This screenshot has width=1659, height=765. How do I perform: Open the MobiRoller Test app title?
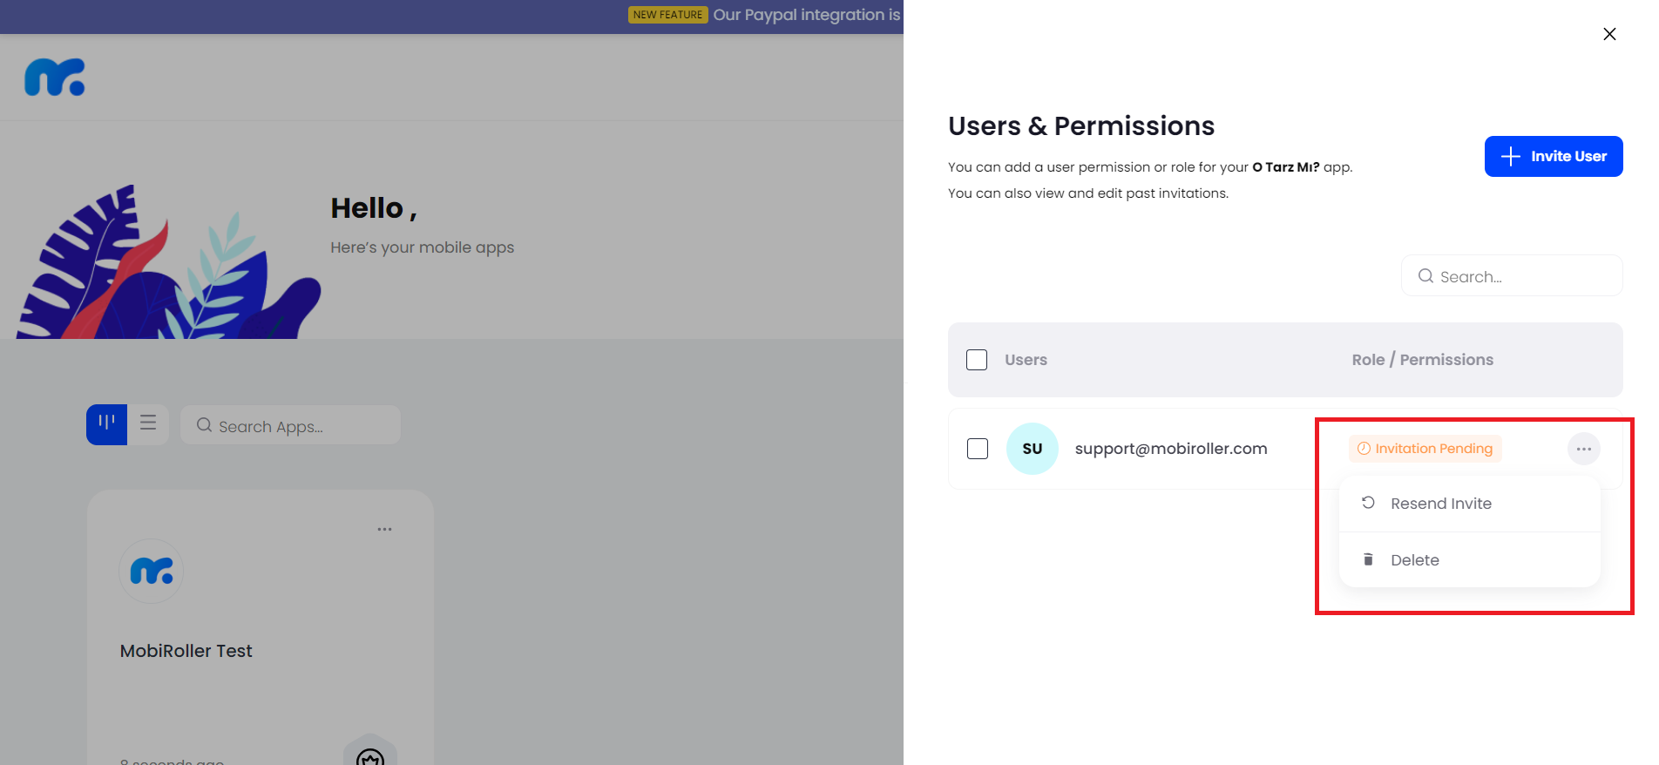[186, 651]
